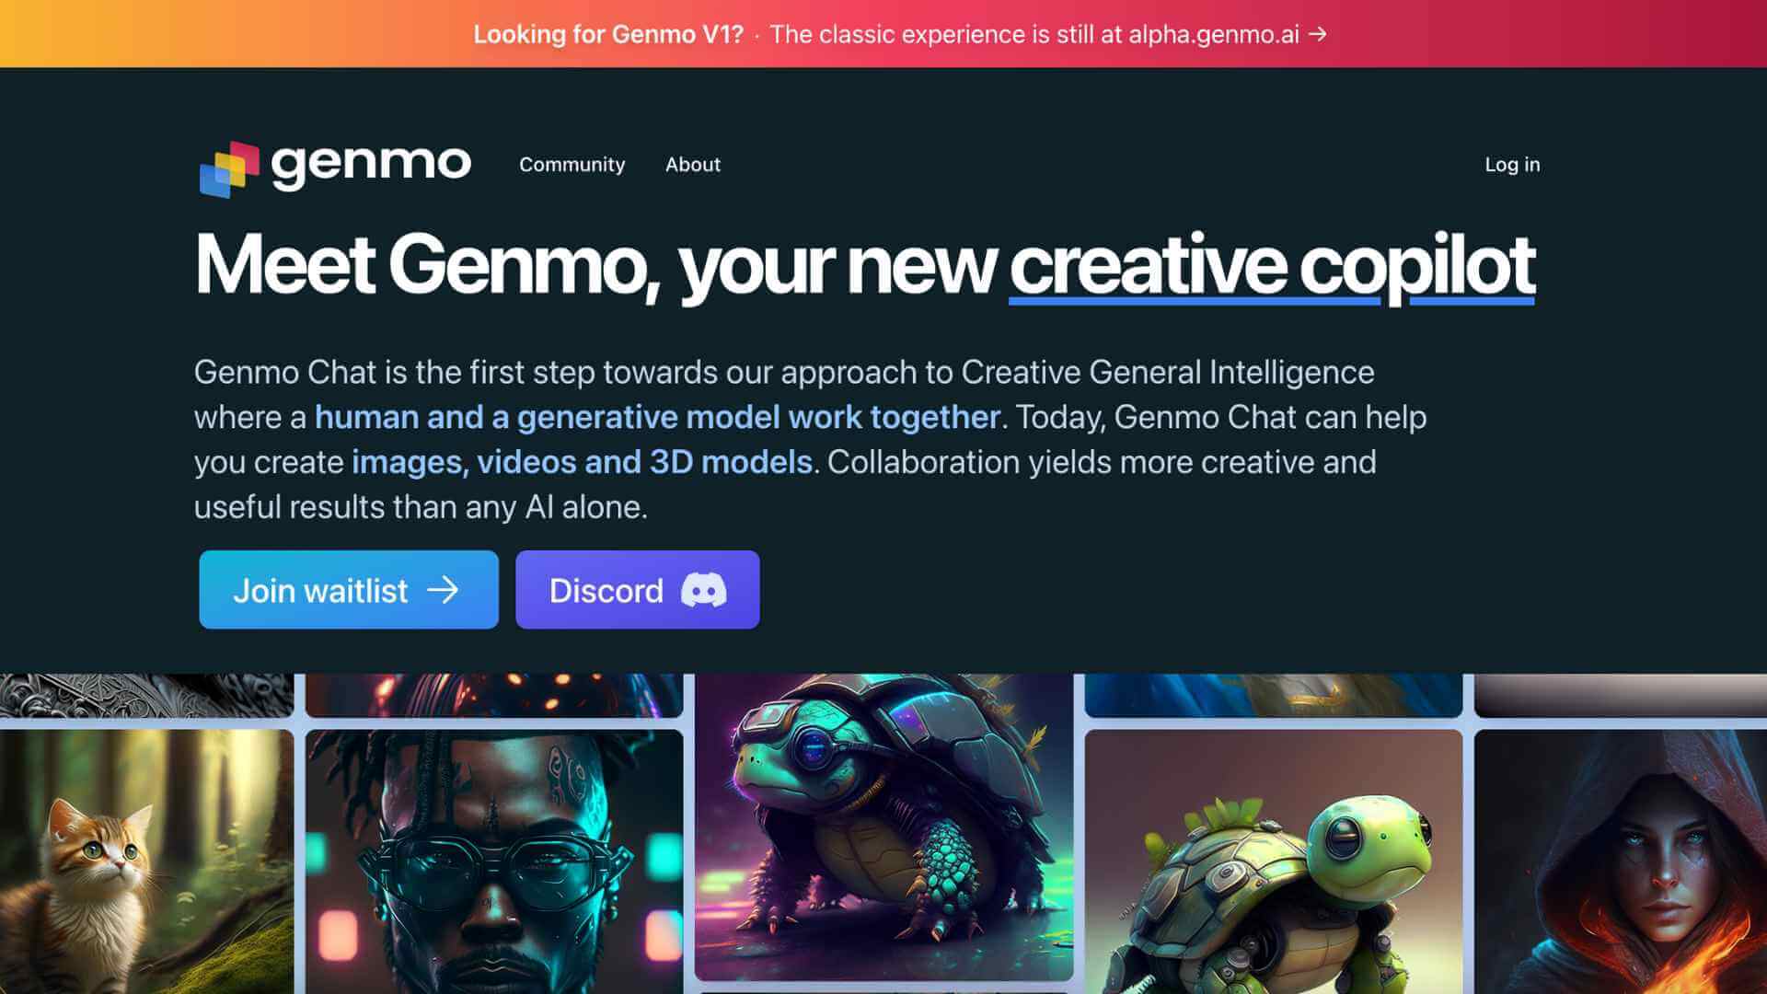1767x994 pixels.
Task: Click the Log in link
Action: 1512,165
